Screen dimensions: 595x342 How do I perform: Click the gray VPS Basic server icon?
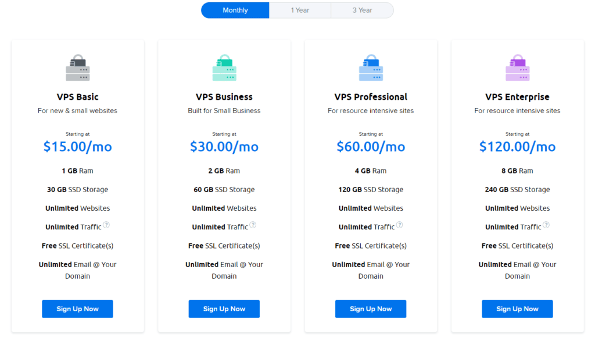[x=77, y=68]
